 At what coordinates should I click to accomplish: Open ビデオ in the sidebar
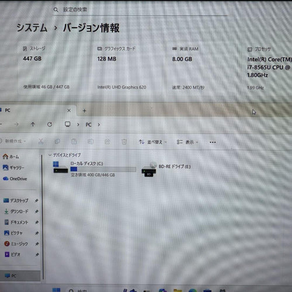(x=12, y=255)
